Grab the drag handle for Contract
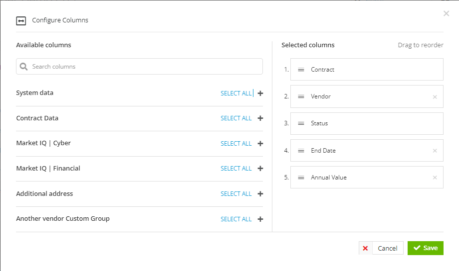 tap(301, 70)
